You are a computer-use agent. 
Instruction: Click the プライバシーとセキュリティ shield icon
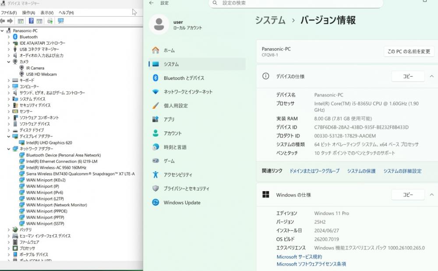click(x=155, y=188)
